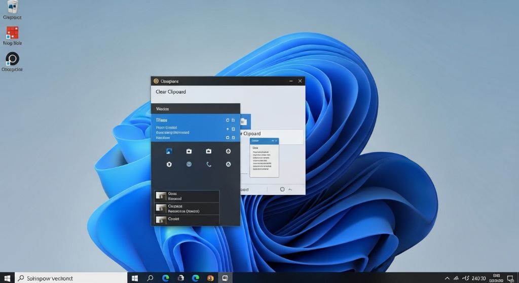
Task: Click the Clear Clipoard heading text
Action: 171,92
